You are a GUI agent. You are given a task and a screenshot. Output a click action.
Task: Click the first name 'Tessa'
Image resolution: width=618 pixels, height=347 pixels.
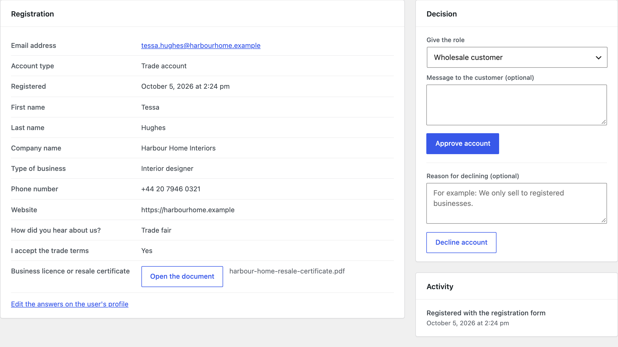click(150, 107)
